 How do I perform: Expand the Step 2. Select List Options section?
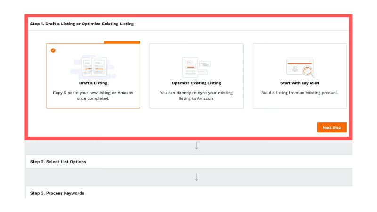coord(58,162)
